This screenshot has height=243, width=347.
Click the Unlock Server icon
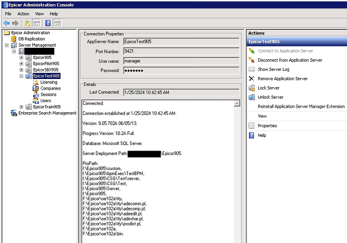click(x=251, y=97)
